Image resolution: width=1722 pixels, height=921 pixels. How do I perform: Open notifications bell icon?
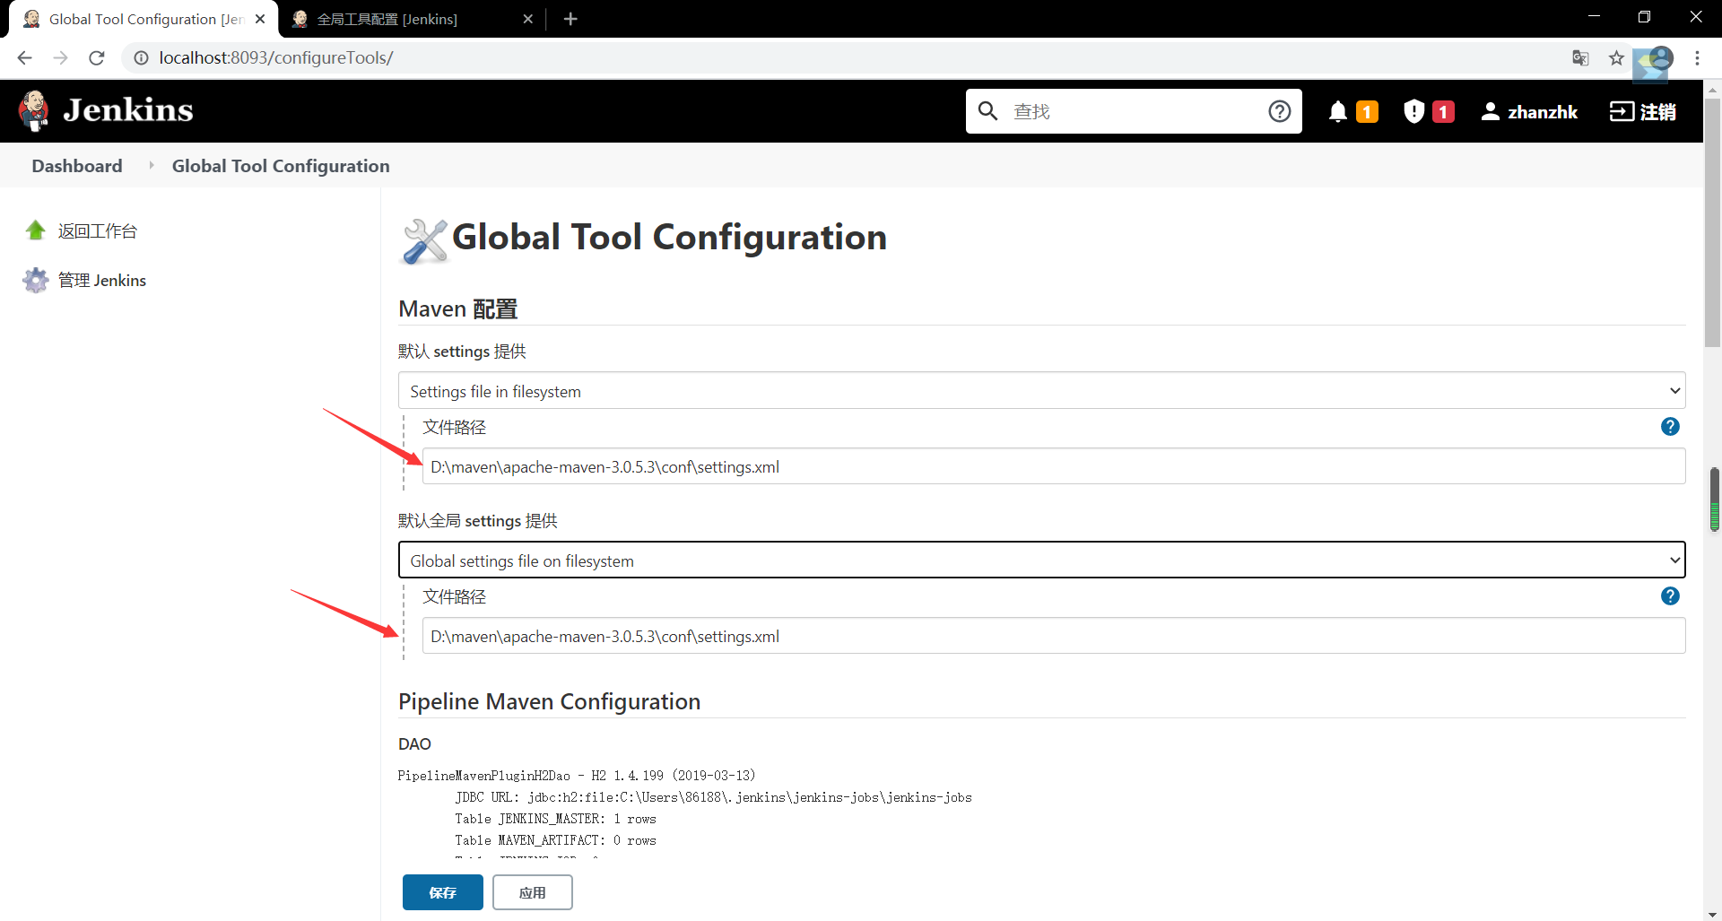(1338, 111)
